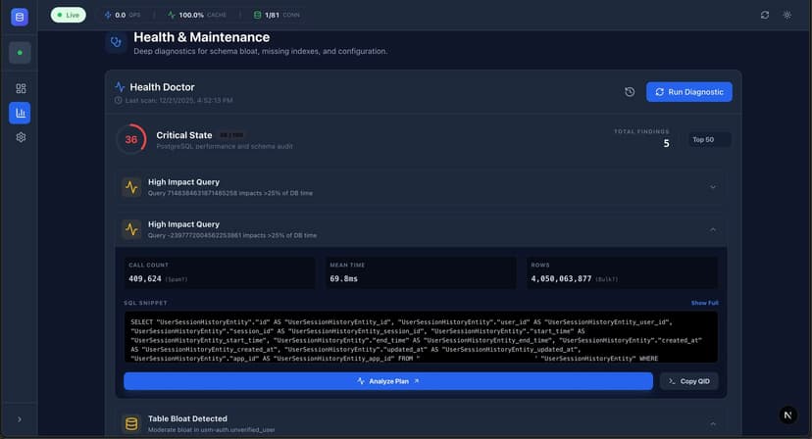Click the Table Bloat Detected database icon

[x=131, y=423]
